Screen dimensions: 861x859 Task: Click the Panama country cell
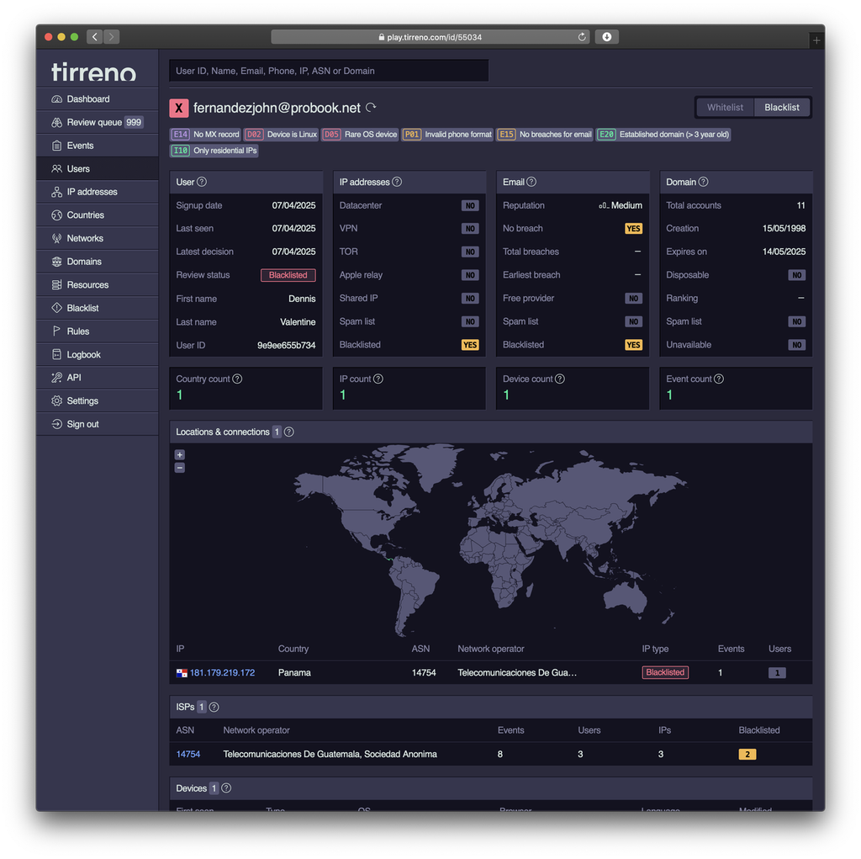(x=294, y=673)
